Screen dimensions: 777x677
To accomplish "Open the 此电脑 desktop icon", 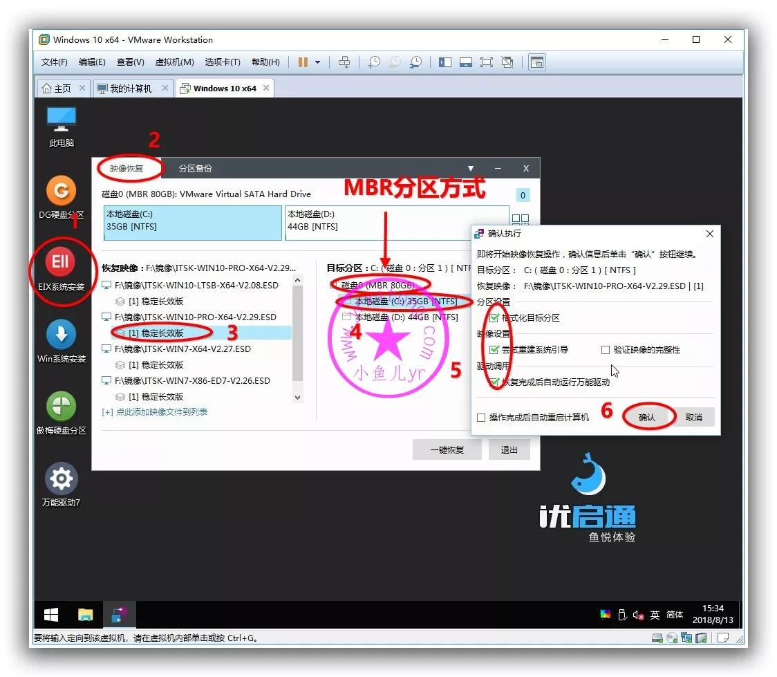I will coord(61,120).
